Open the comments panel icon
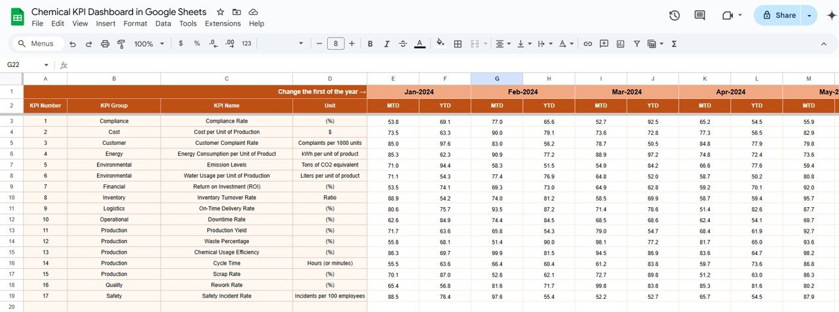This screenshot has width=839, height=312. (x=699, y=15)
